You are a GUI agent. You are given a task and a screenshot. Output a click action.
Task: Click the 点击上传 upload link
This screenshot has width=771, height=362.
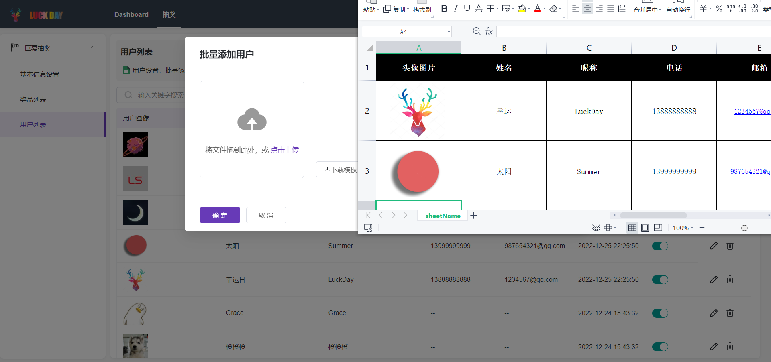tap(284, 150)
